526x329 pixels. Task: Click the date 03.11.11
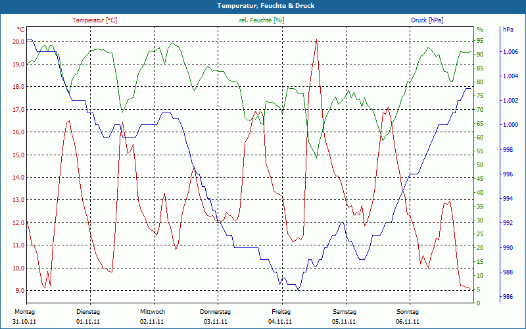(x=216, y=322)
